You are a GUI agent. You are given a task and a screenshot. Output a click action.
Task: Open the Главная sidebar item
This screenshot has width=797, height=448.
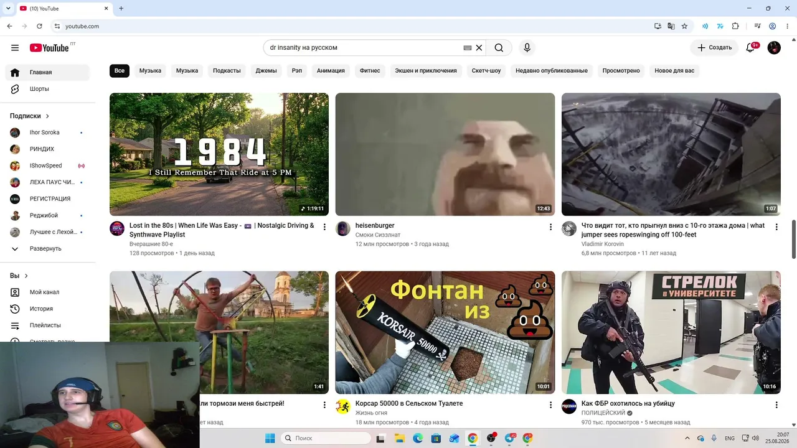[48, 72]
